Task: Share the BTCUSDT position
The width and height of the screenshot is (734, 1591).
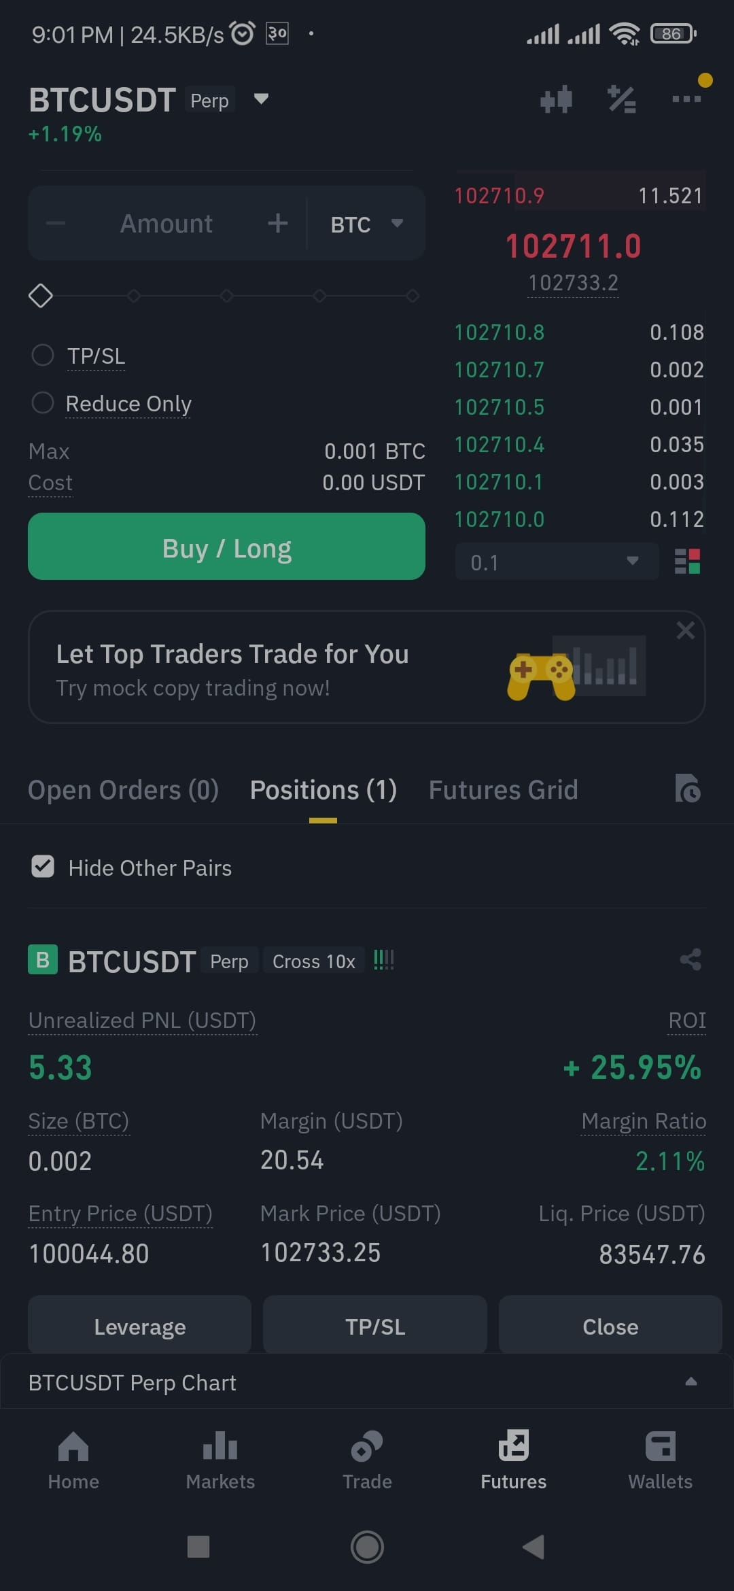Action: tap(691, 960)
